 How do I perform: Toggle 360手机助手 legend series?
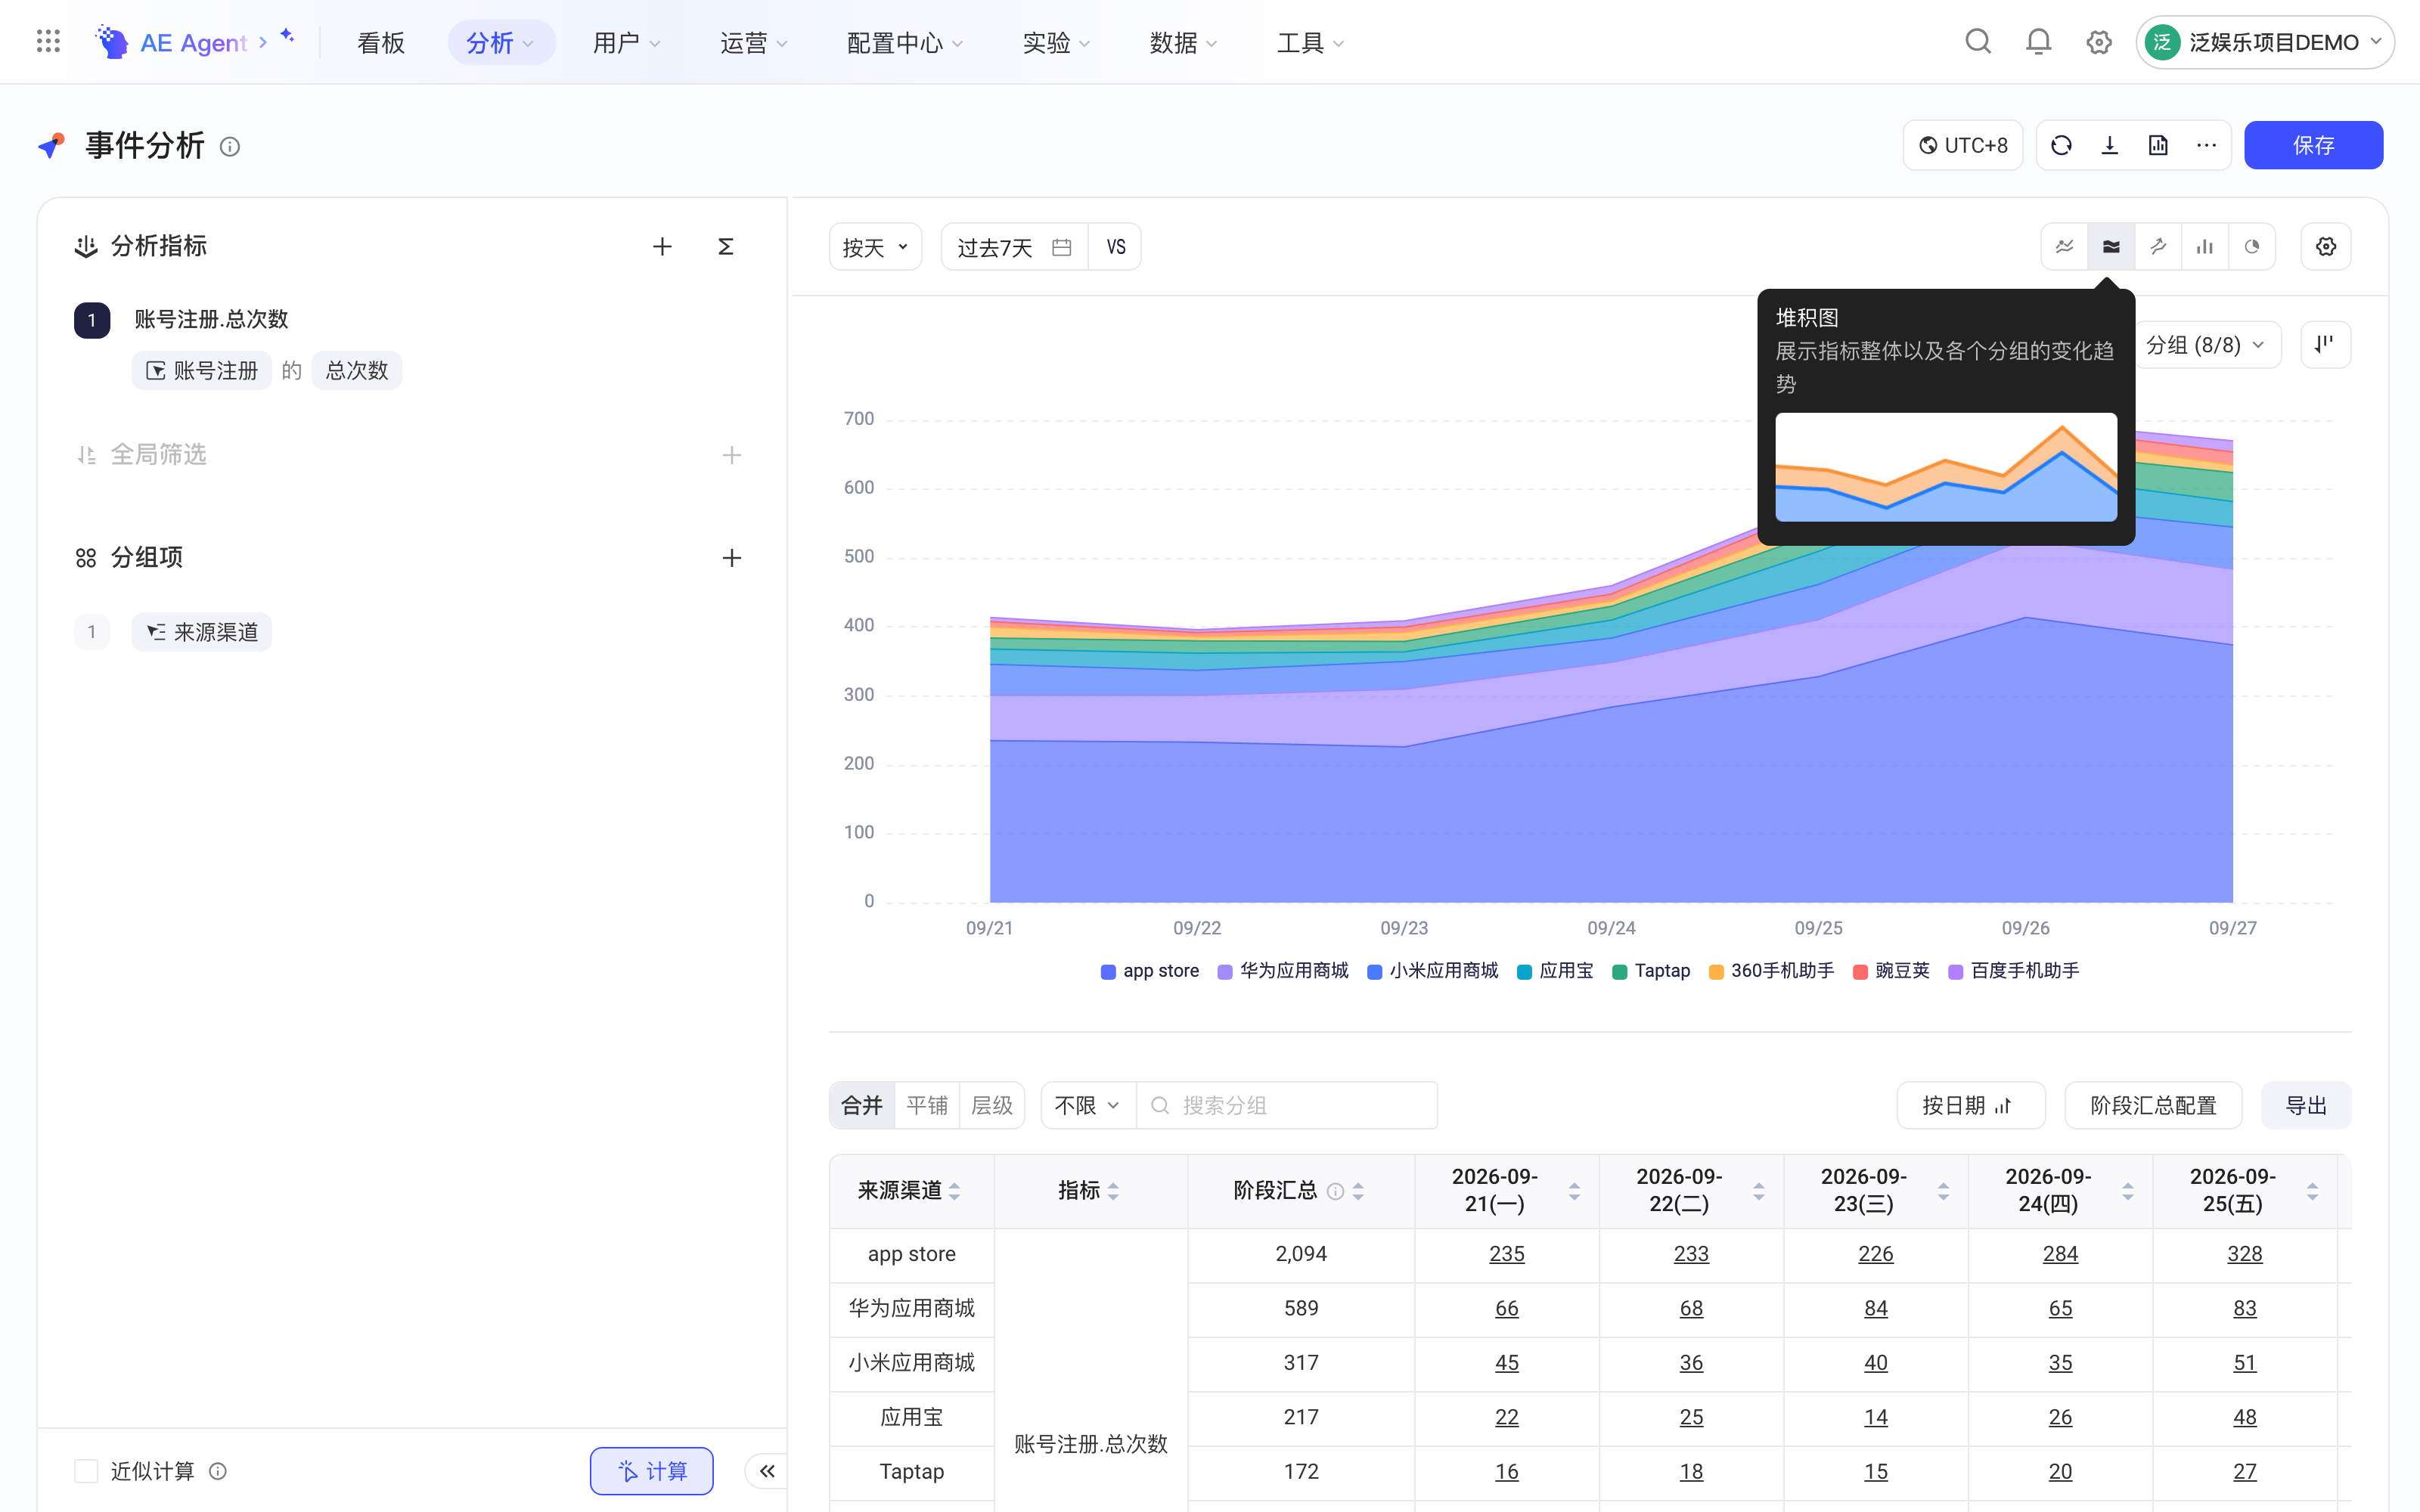click(x=1772, y=971)
